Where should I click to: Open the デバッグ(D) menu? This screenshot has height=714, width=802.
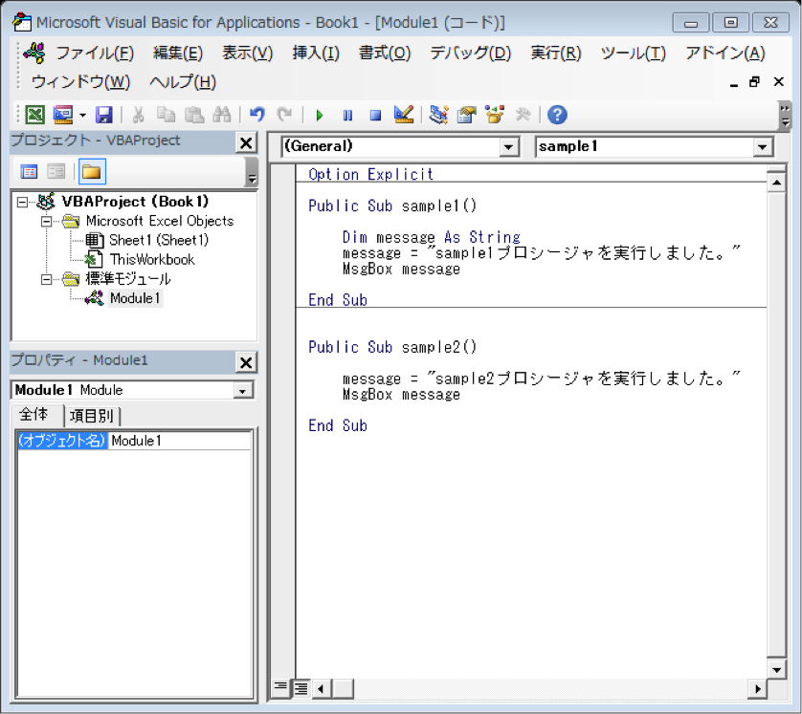pos(470,54)
